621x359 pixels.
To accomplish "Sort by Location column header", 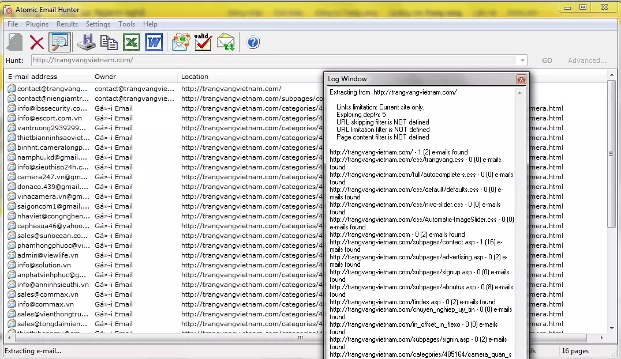I will pos(250,77).
